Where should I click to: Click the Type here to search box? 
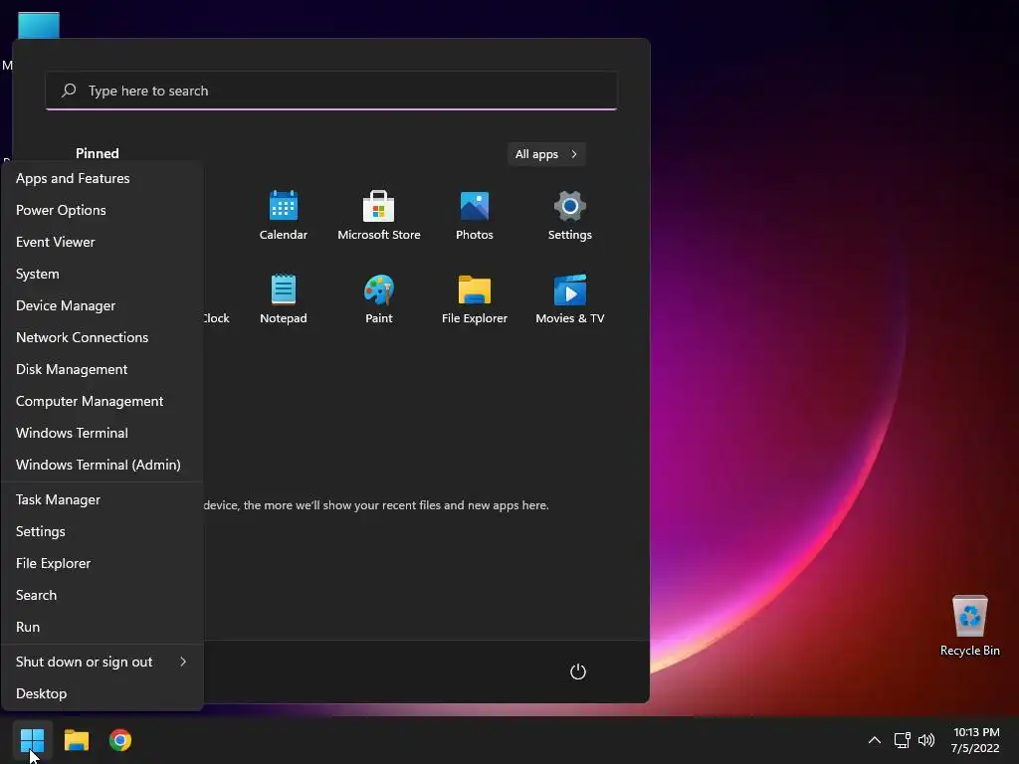(331, 91)
